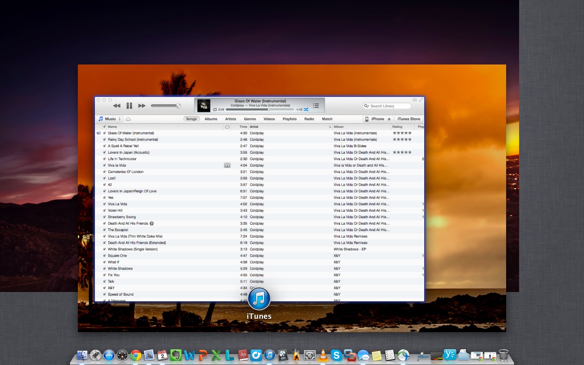Viewport: 584px width, 365px height.
Task: Launch Google Chrome from the Dock
Action: [136, 356]
